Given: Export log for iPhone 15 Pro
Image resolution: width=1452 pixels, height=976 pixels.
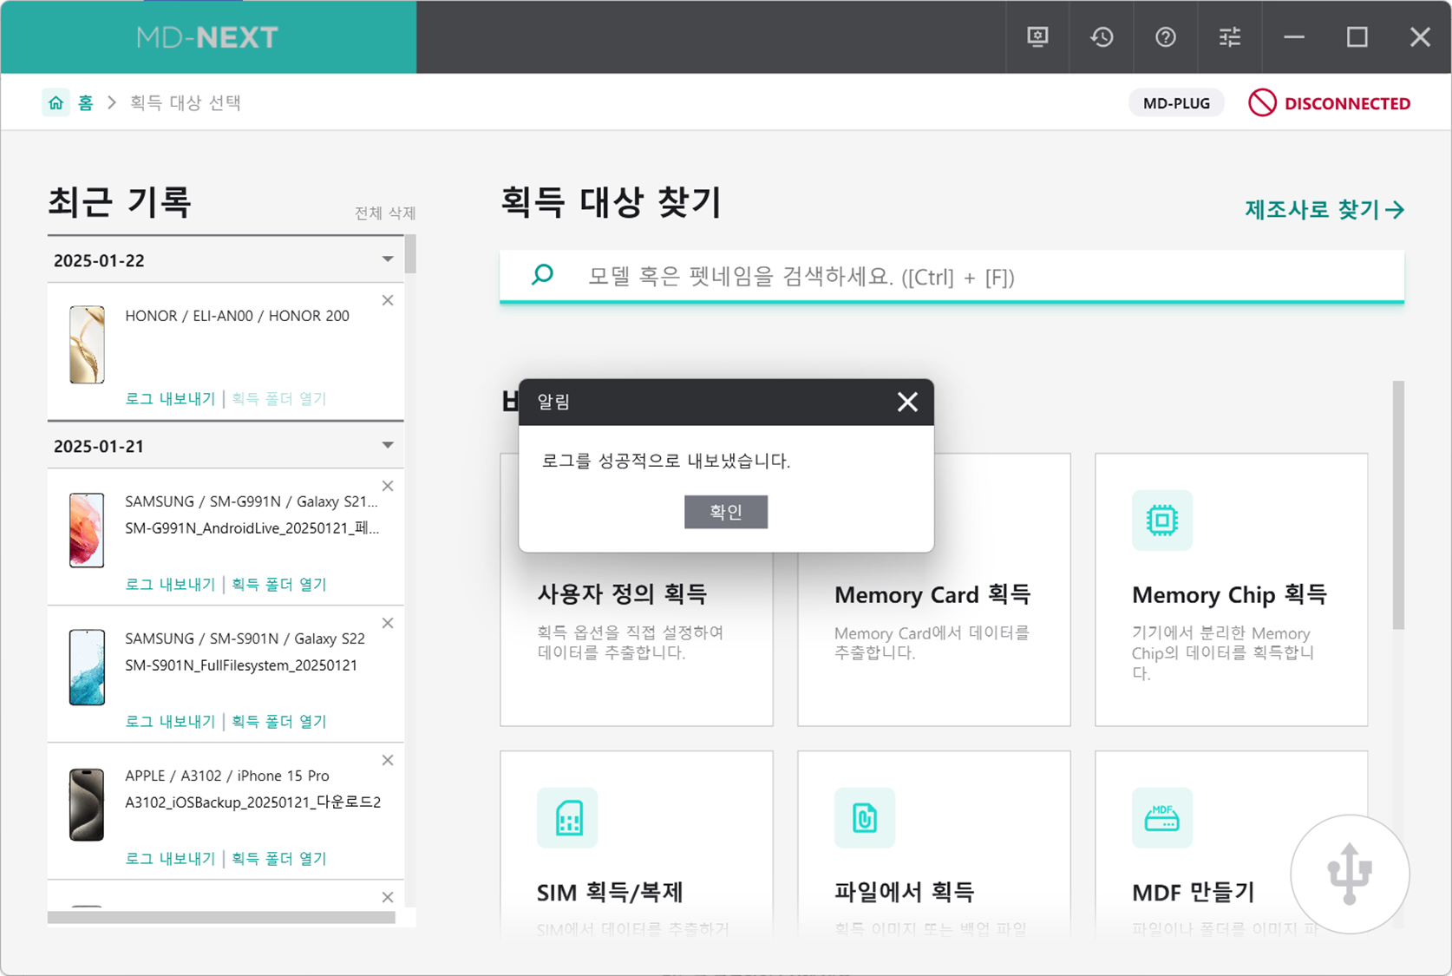Looking at the screenshot, I should tap(170, 858).
